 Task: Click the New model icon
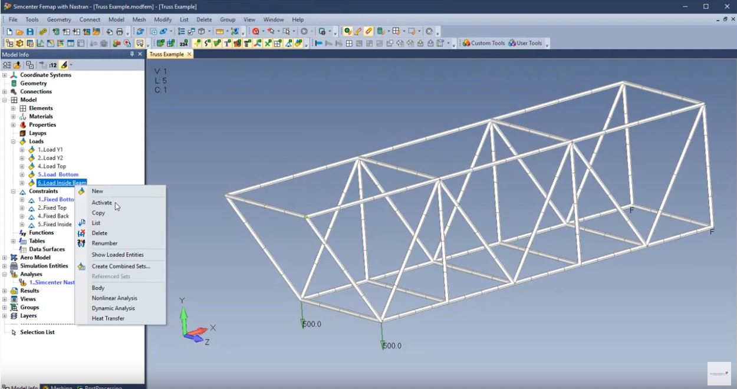pyautogui.click(x=9, y=31)
